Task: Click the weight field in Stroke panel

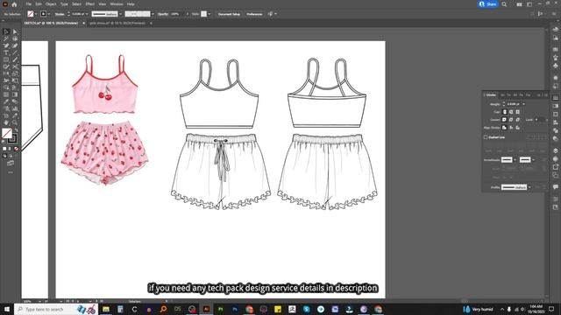Action: pos(515,104)
